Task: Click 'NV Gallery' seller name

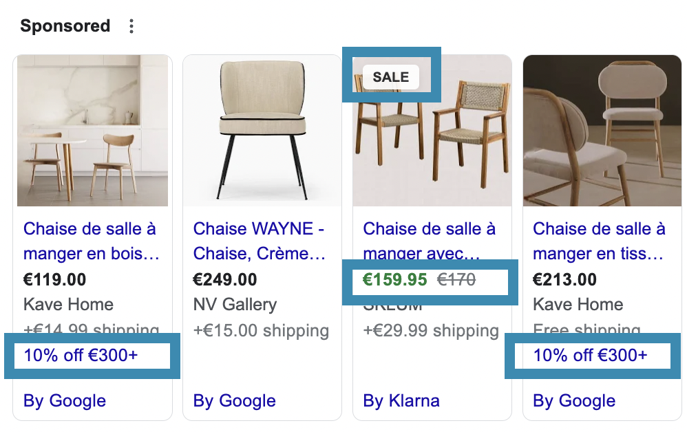Action: [x=235, y=305]
